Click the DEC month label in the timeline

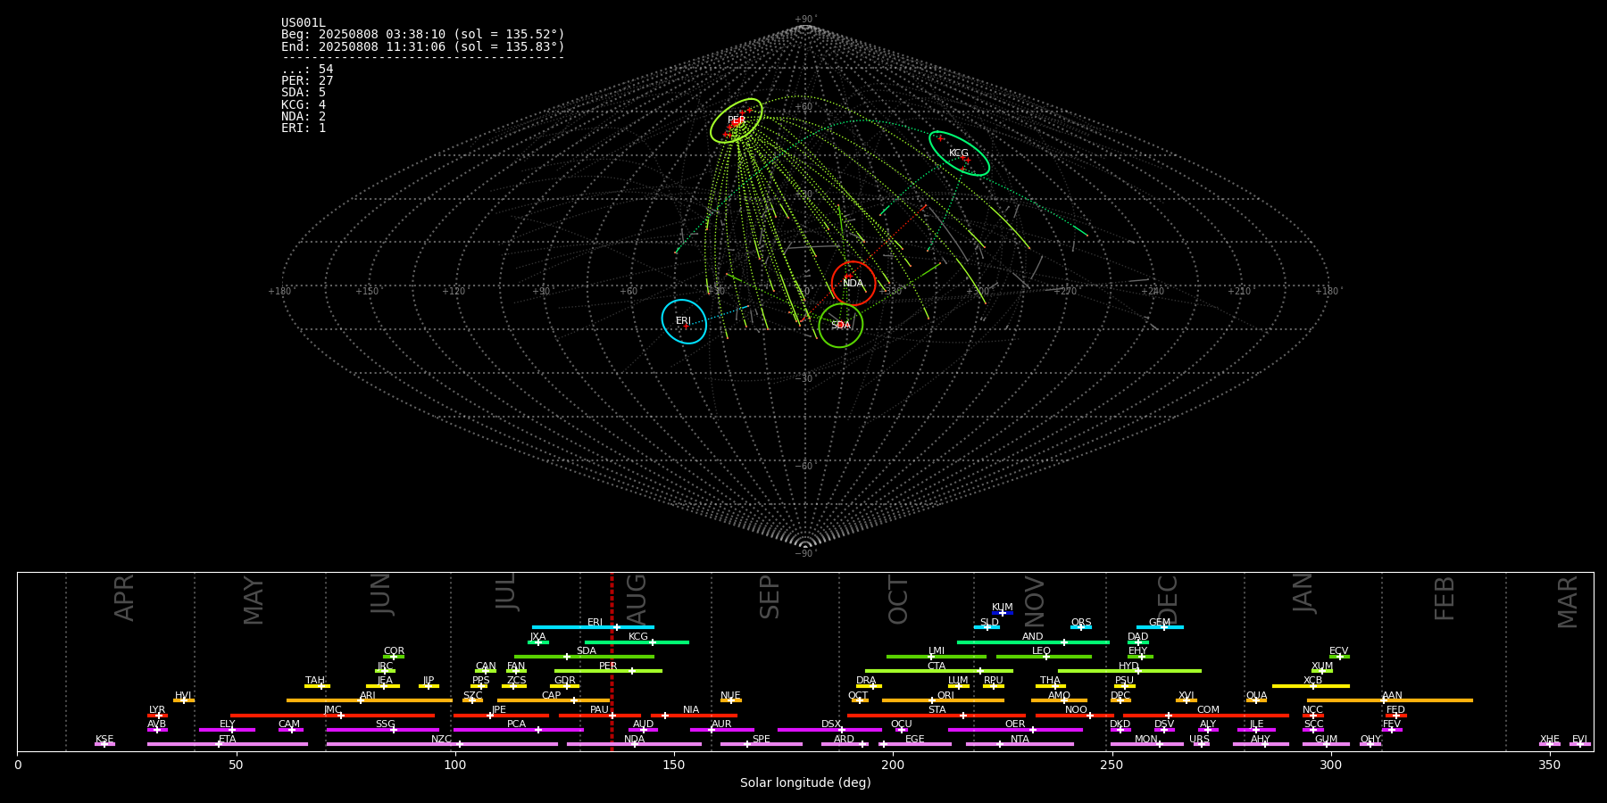pyautogui.click(x=1168, y=600)
